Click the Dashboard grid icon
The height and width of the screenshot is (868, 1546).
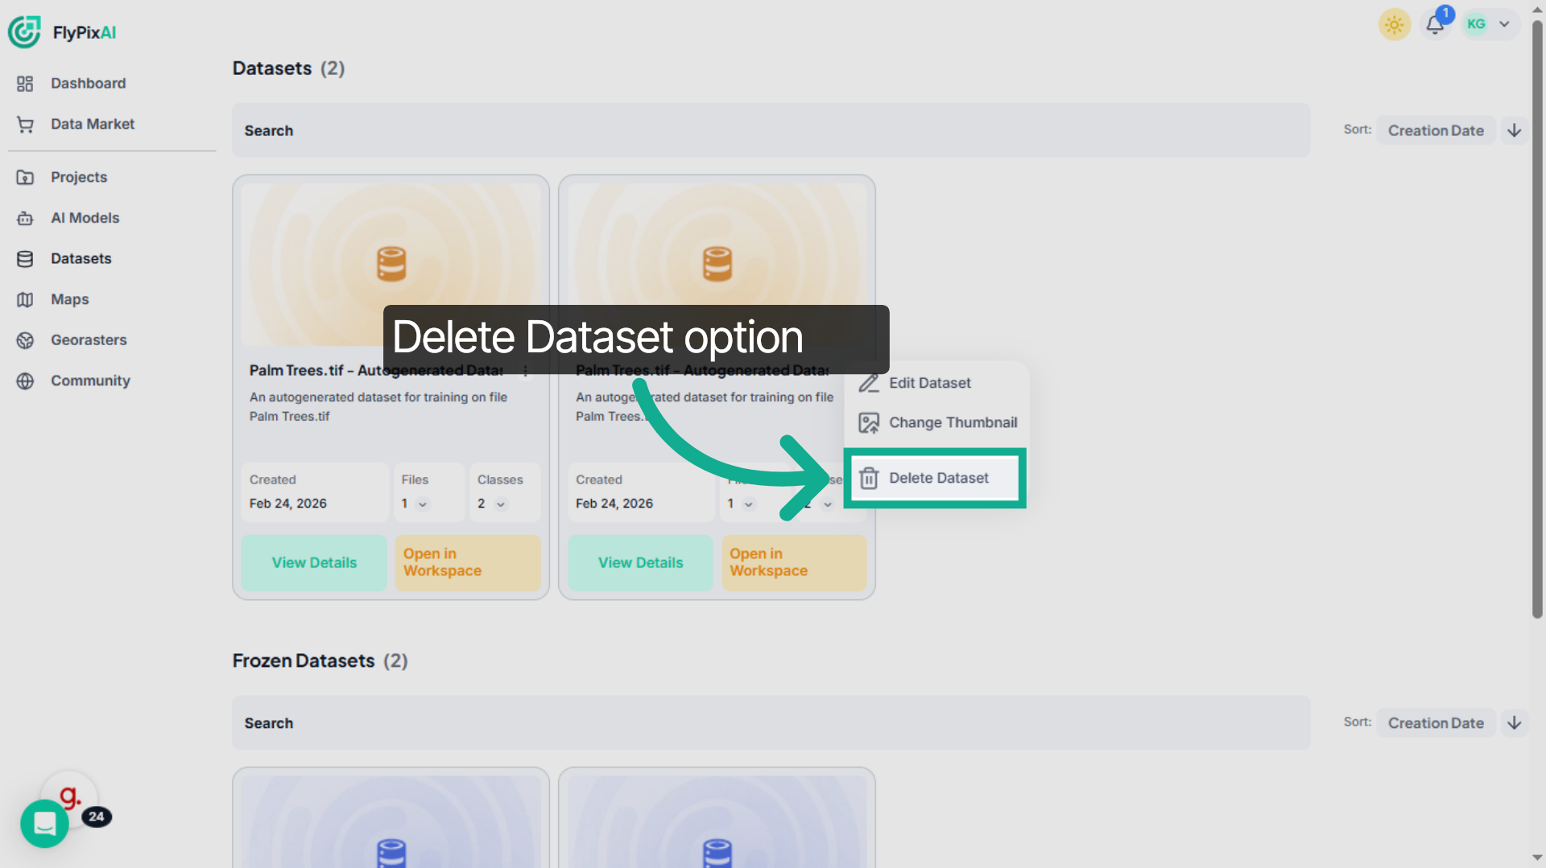(x=25, y=84)
